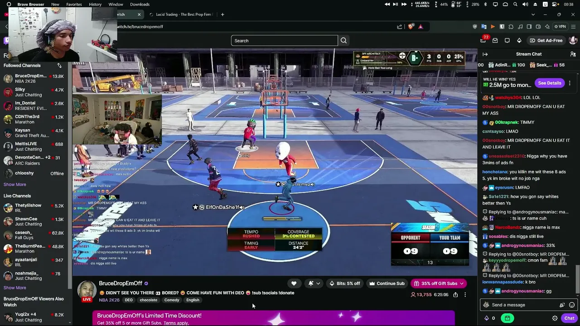Toggle follow heart button for BruceDropEmOff

(x=294, y=283)
